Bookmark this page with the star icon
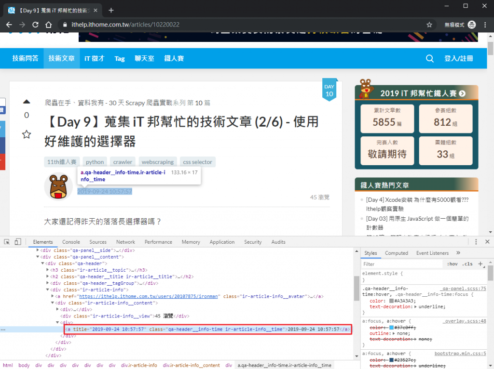The height and width of the screenshot is (369, 494). pyautogui.click(x=429, y=25)
